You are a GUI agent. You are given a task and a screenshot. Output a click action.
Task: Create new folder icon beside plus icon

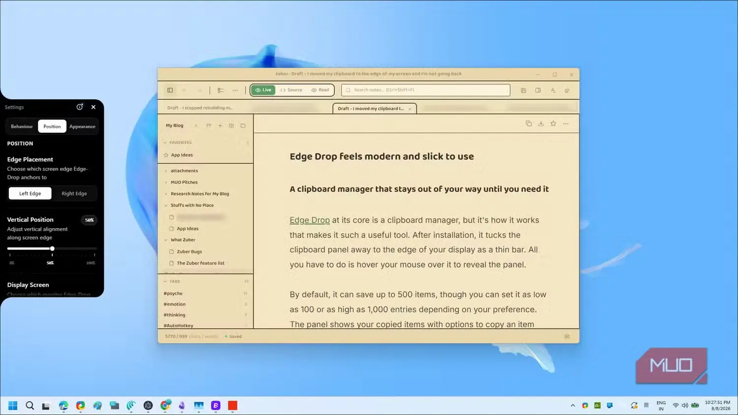point(231,125)
